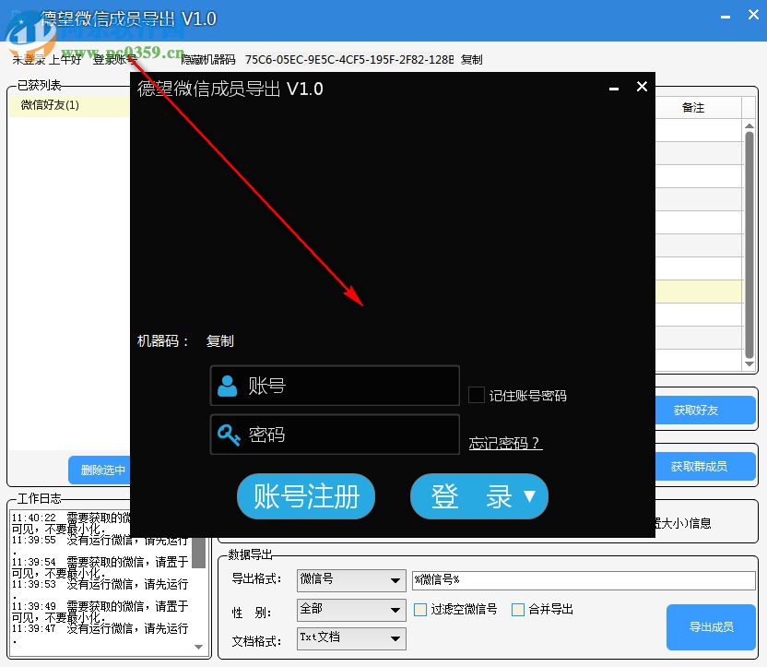Image resolution: width=767 pixels, height=667 pixels.
Task: Click the 账号注册 button
Action: coord(305,496)
